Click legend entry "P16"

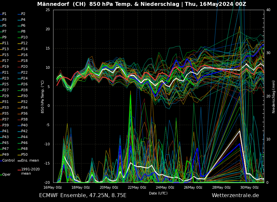click(x=24, y=55)
